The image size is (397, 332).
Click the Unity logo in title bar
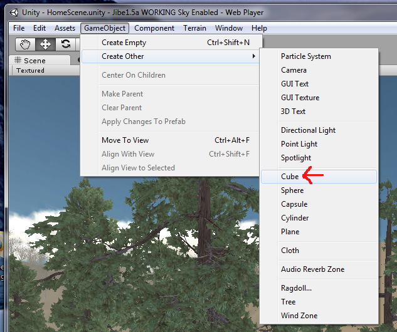coord(12,13)
